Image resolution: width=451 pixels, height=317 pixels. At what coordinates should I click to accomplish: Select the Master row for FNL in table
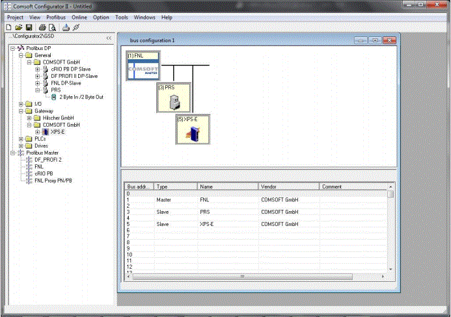pos(256,200)
